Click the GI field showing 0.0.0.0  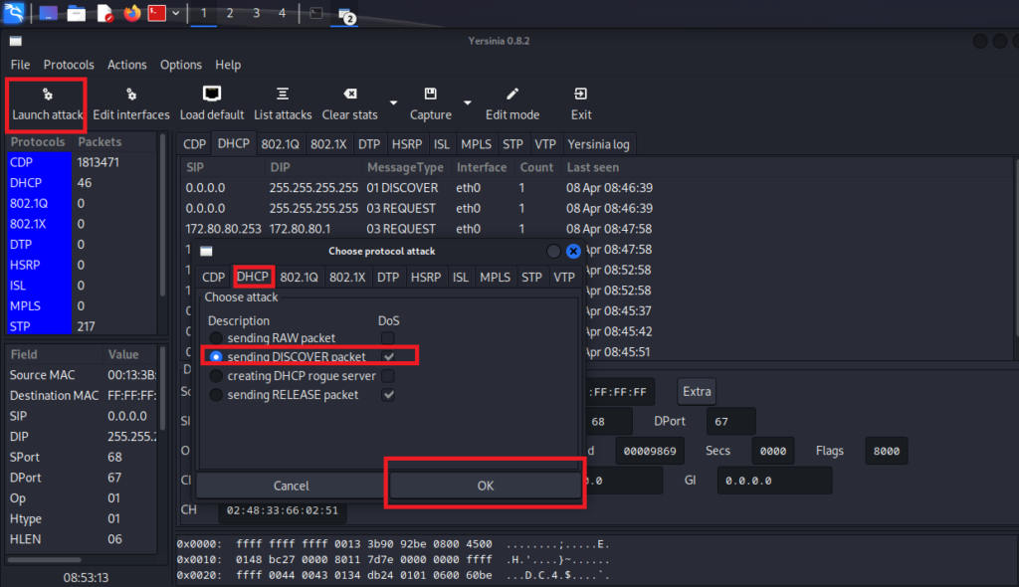[x=774, y=481]
